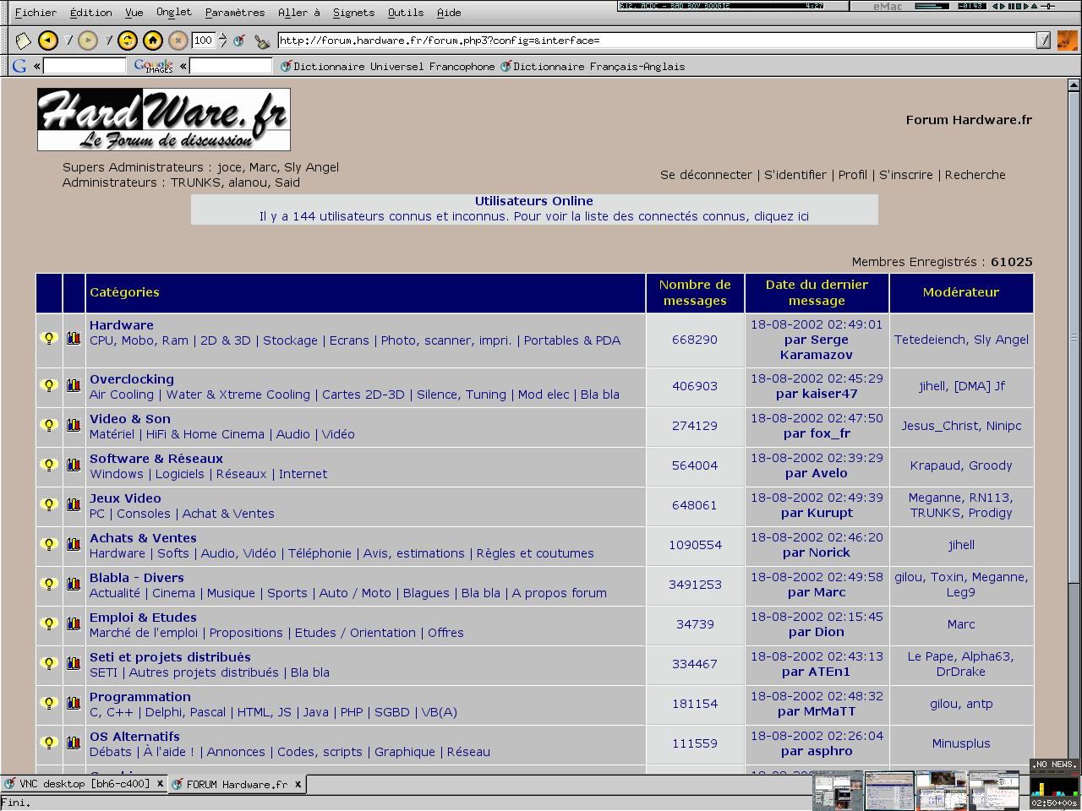The width and height of the screenshot is (1082, 811).
Task: Open Dictionnaire Français-Anglais bookmark
Action: [x=593, y=66]
